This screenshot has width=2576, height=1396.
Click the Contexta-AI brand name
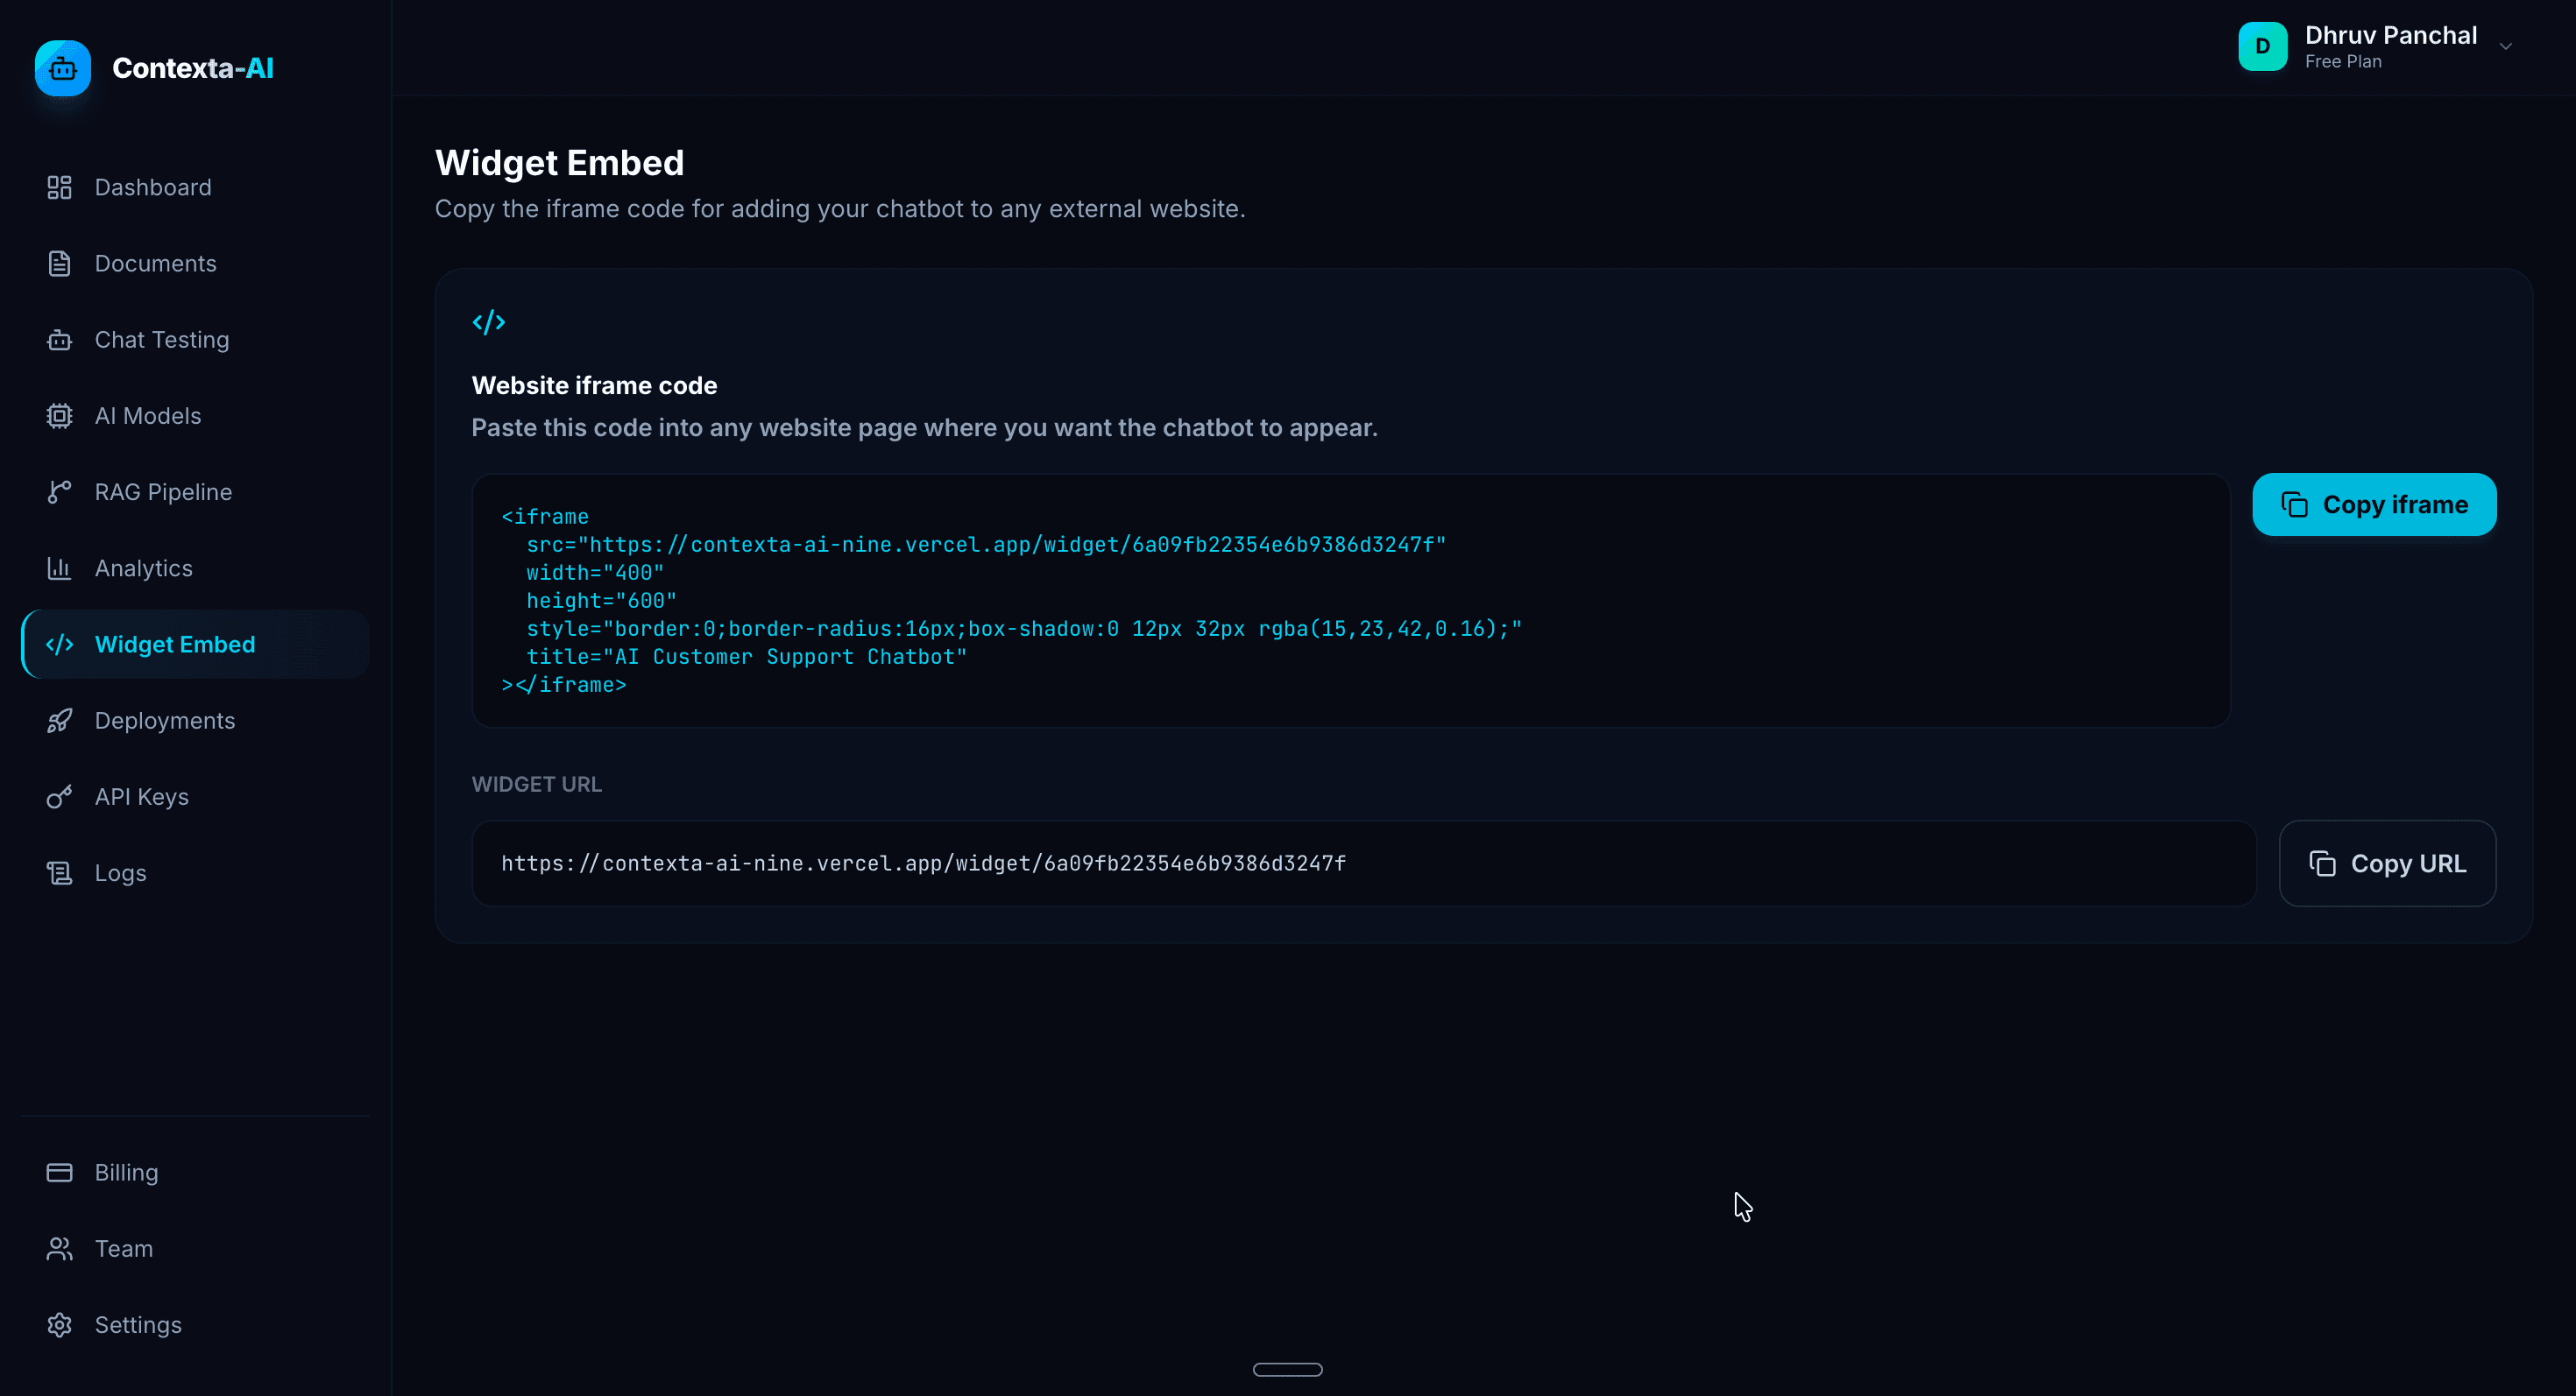[x=193, y=68]
